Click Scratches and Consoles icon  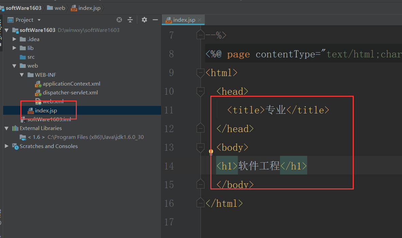click(15, 146)
